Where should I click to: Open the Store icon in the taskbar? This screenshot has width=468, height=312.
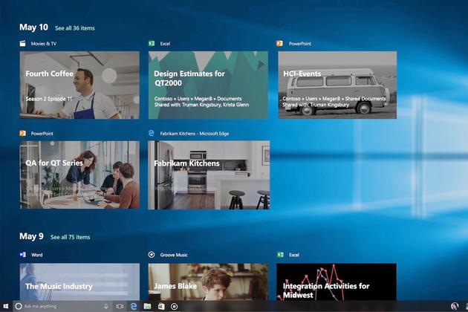161,306
